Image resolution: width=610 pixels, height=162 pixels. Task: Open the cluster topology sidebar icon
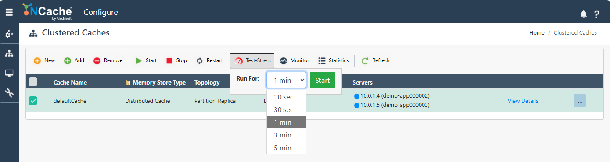(x=9, y=53)
